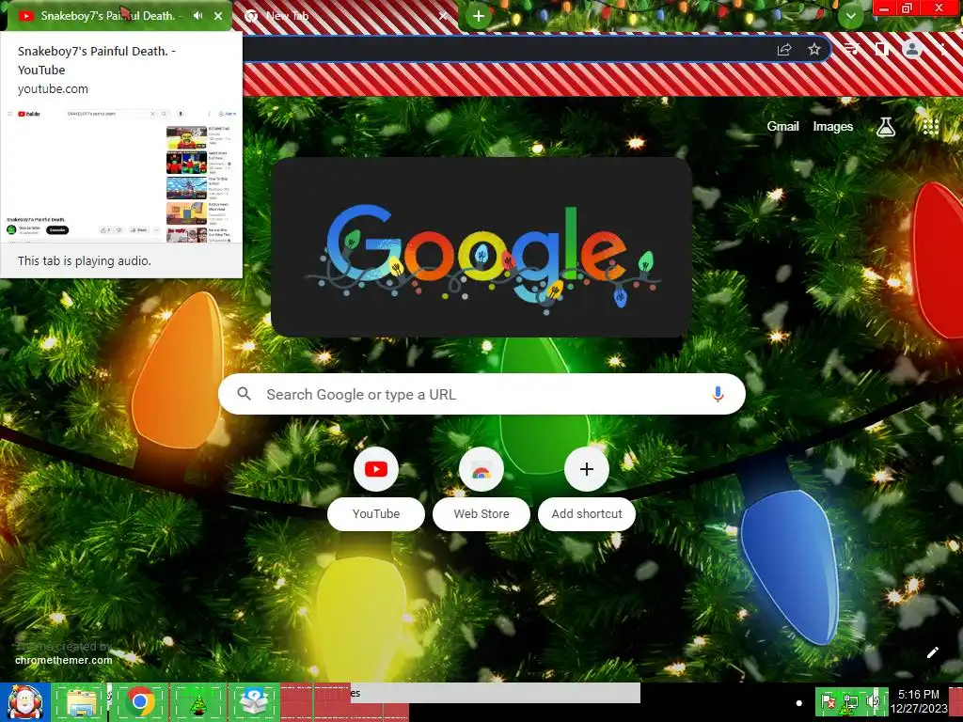Open the blue box app on taskbar
963x722 pixels.
coord(255,702)
